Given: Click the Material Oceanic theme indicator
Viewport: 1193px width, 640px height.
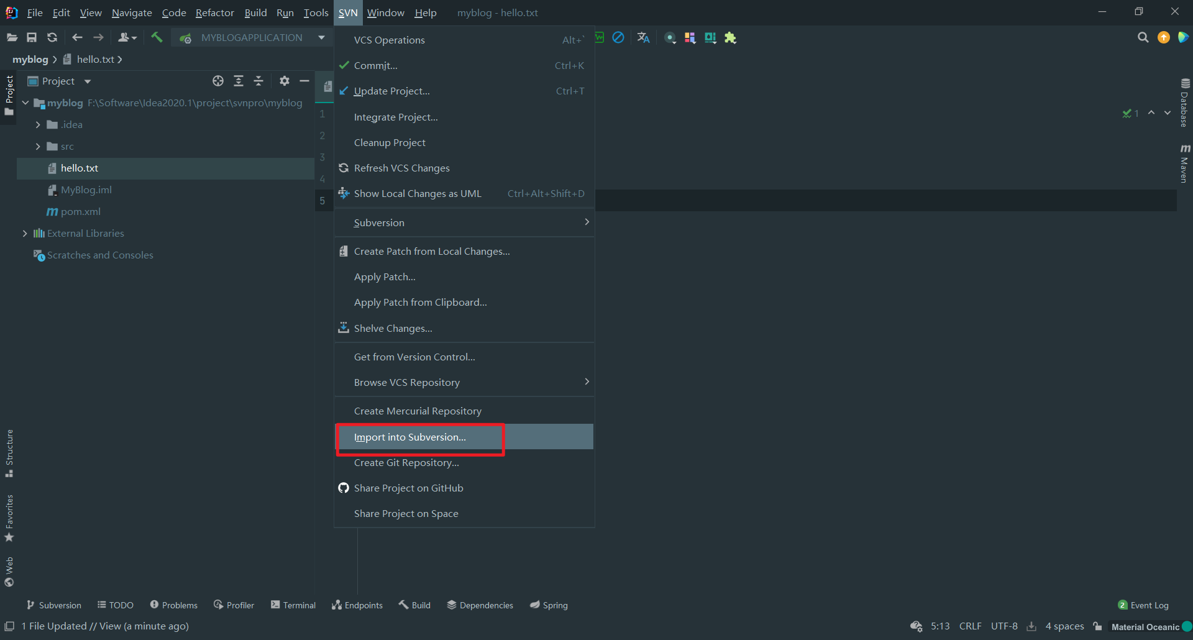Looking at the screenshot, I should click(1151, 627).
